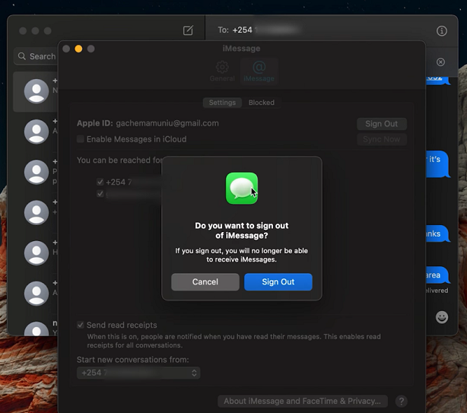The width and height of the screenshot is (467, 413).
Task: Select the fourth conversation avatar in sidebar
Action: coord(37,212)
